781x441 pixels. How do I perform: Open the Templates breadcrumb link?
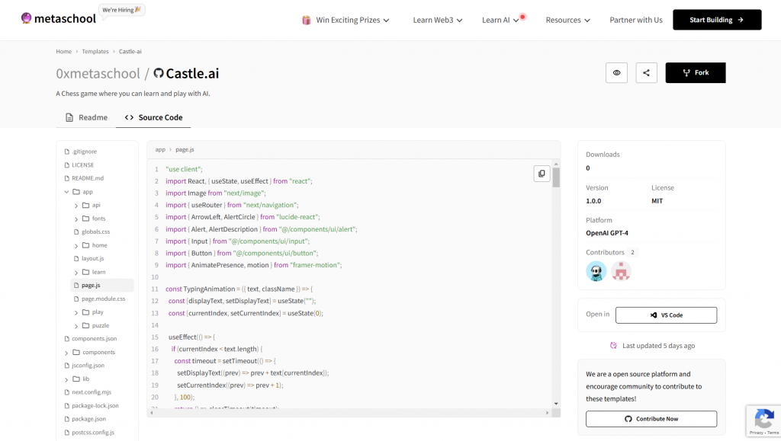point(95,51)
